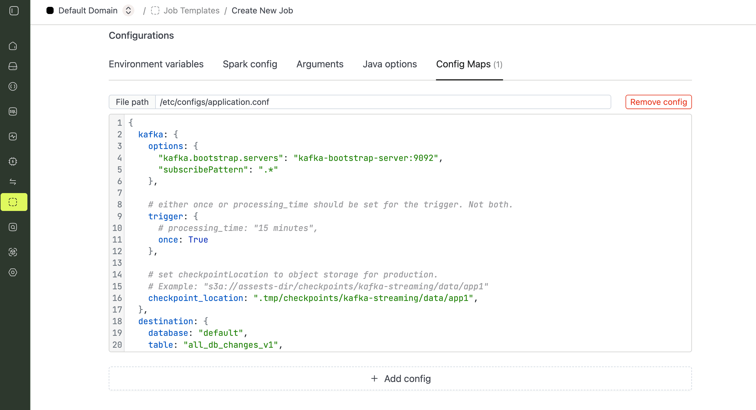Open the Home sidebar icon
This screenshot has width=756, height=410.
tap(13, 46)
